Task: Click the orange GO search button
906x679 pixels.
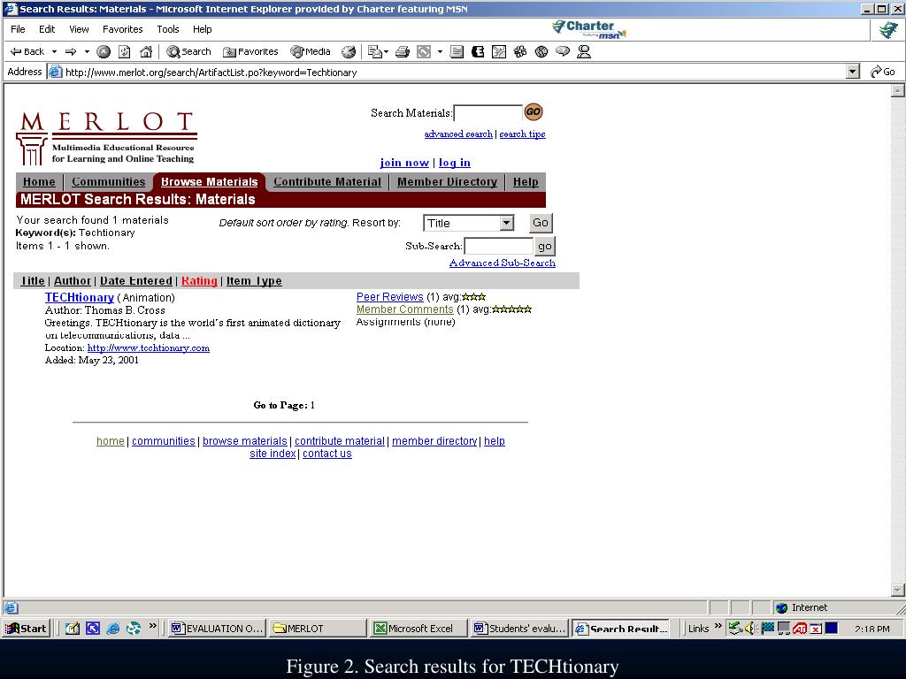Action: tap(534, 112)
